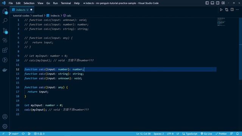
Task: Open More Actions ellipsis in editor toolbar
Action: [x=237, y=9]
